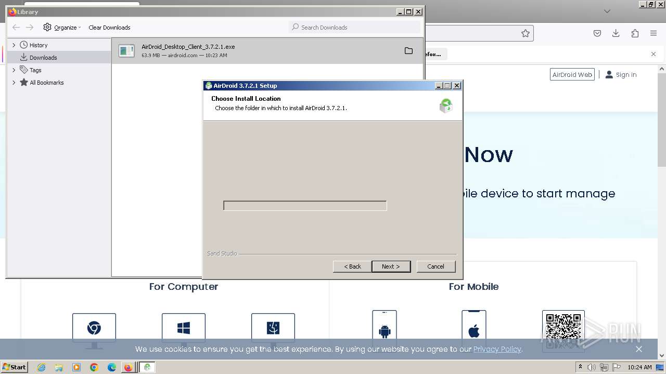Open the Firefox application menu
The image size is (666, 374).
click(x=654, y=33)
